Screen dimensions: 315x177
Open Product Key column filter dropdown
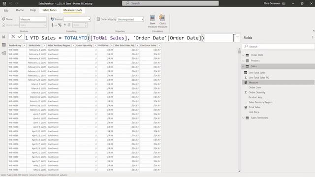tap(25, 45)
